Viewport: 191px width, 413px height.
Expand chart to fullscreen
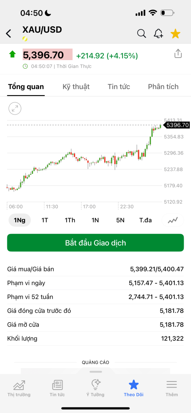[15, 108]
